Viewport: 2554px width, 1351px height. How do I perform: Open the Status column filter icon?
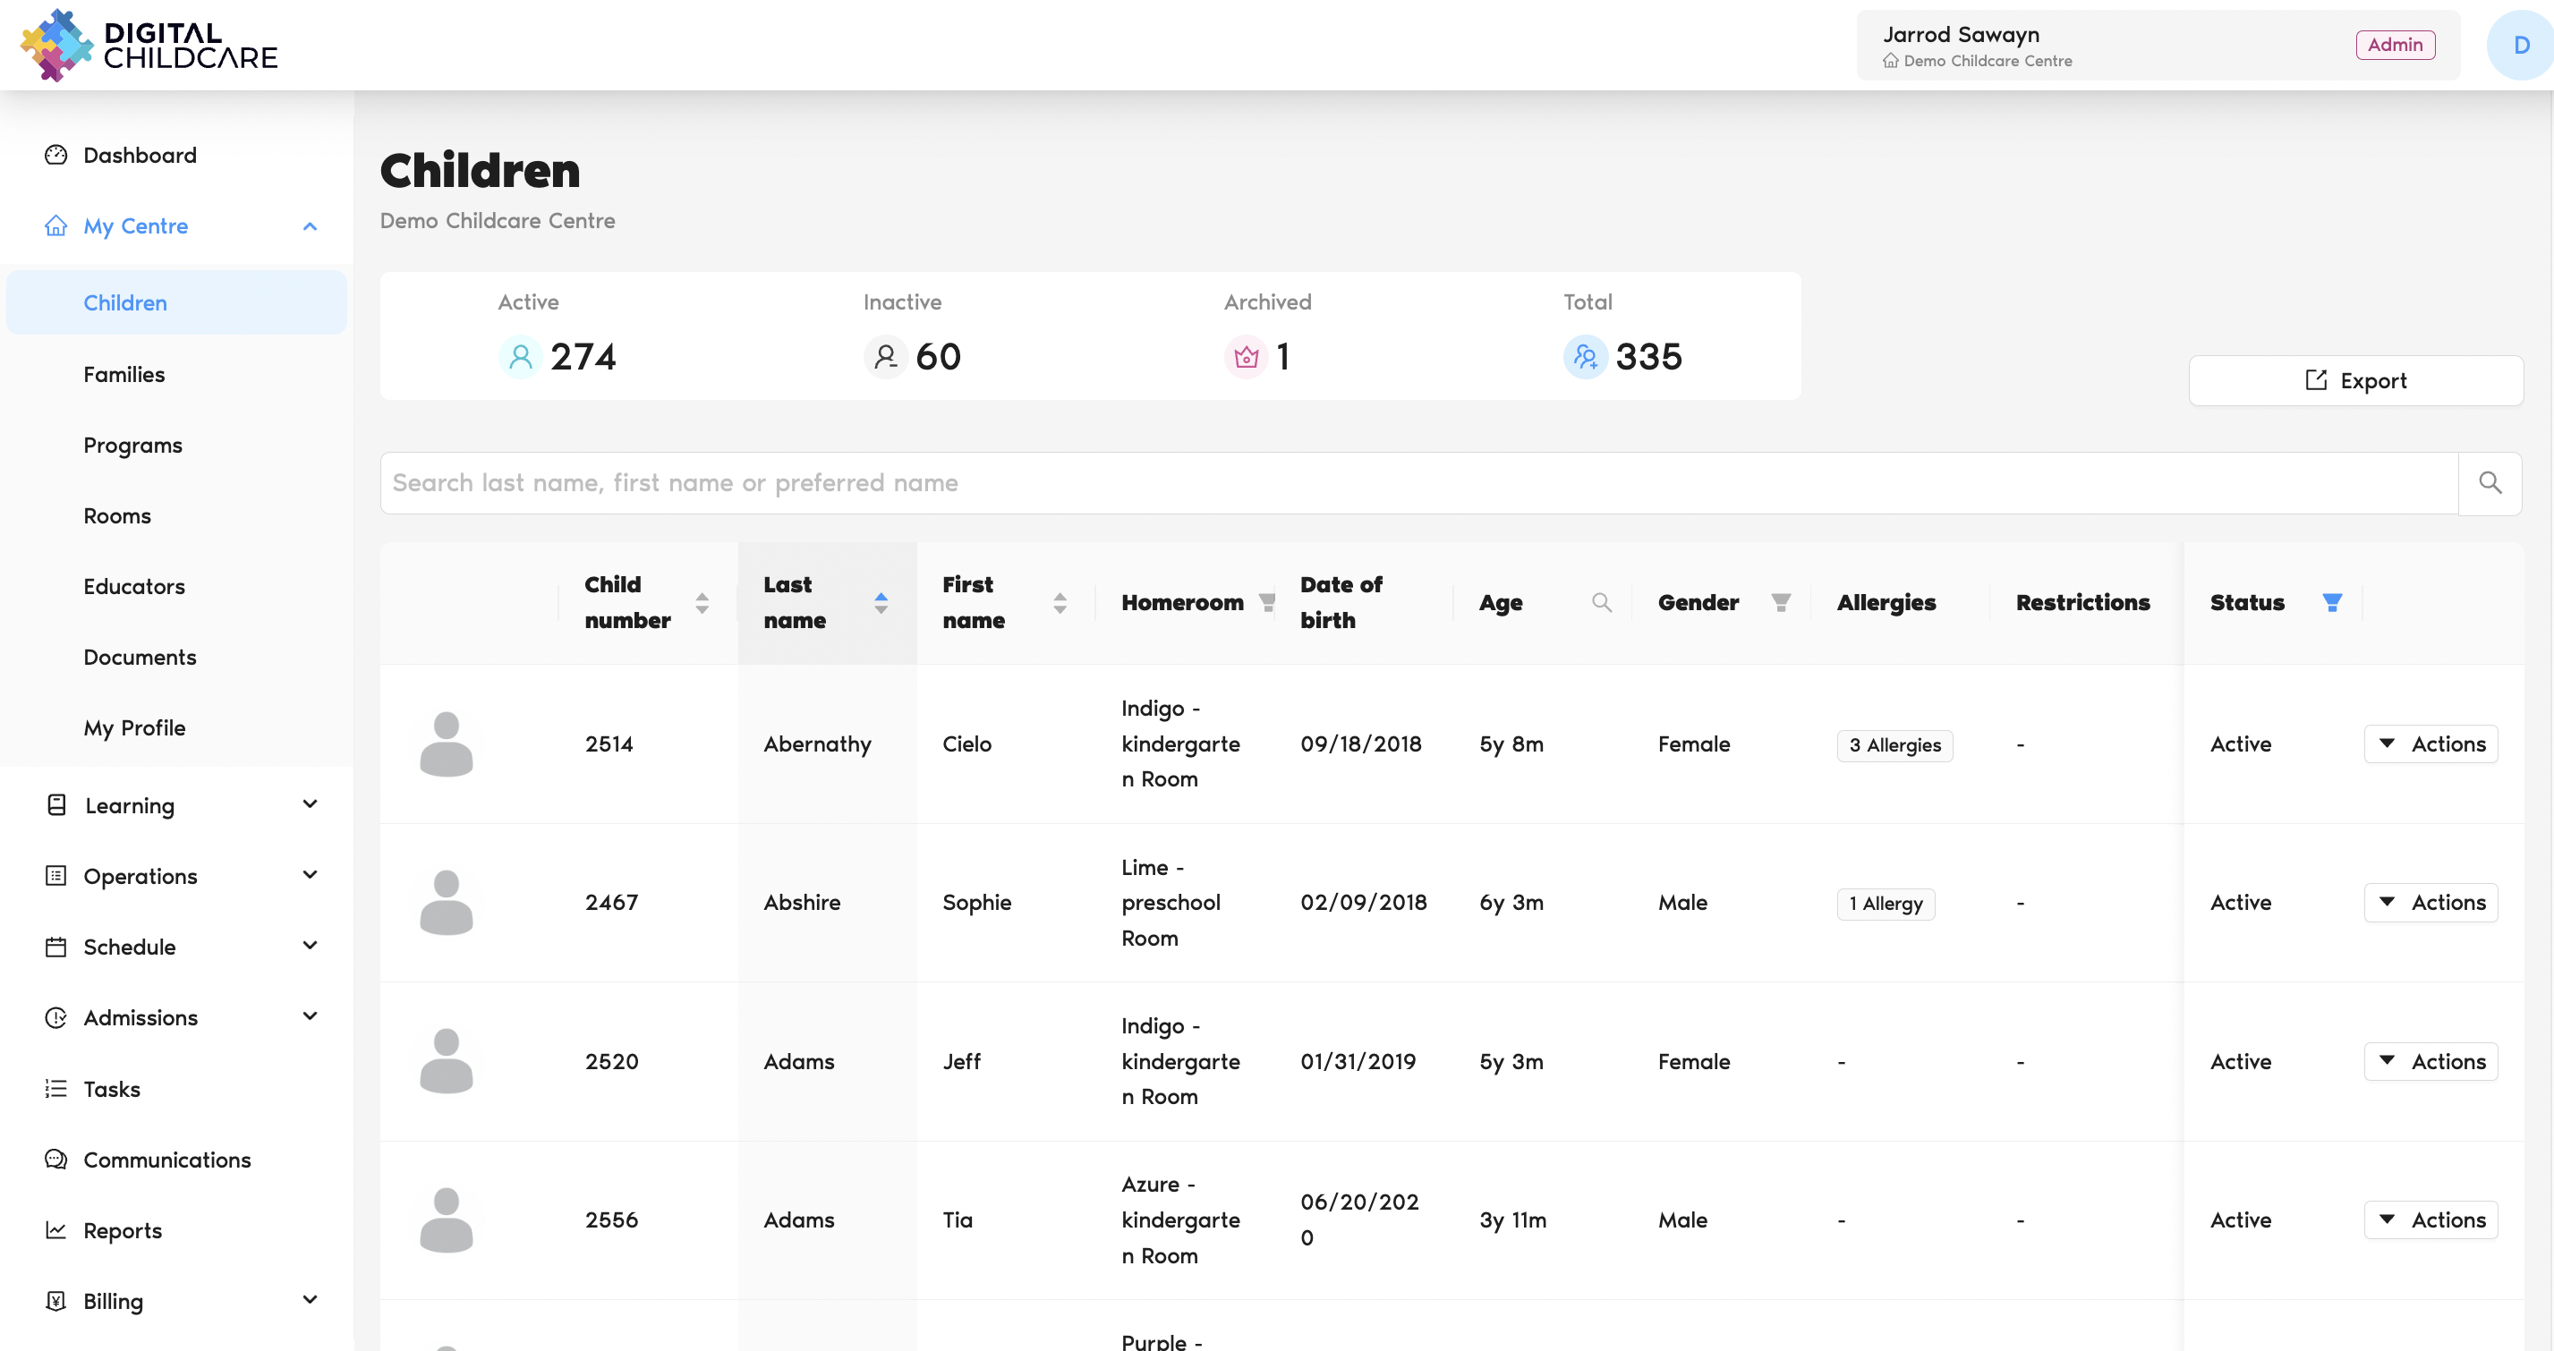tap(2332, 601)
